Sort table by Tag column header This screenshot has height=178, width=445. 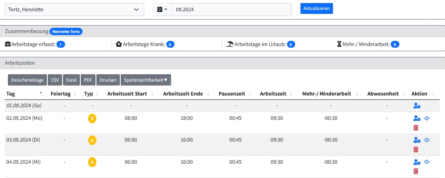[11, 94]
